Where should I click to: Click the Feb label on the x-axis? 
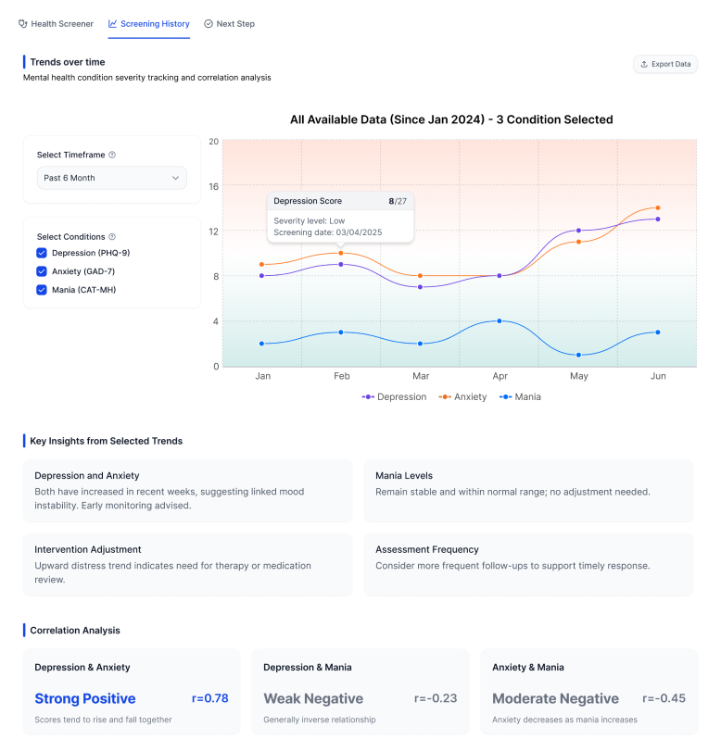pos(342,376)
